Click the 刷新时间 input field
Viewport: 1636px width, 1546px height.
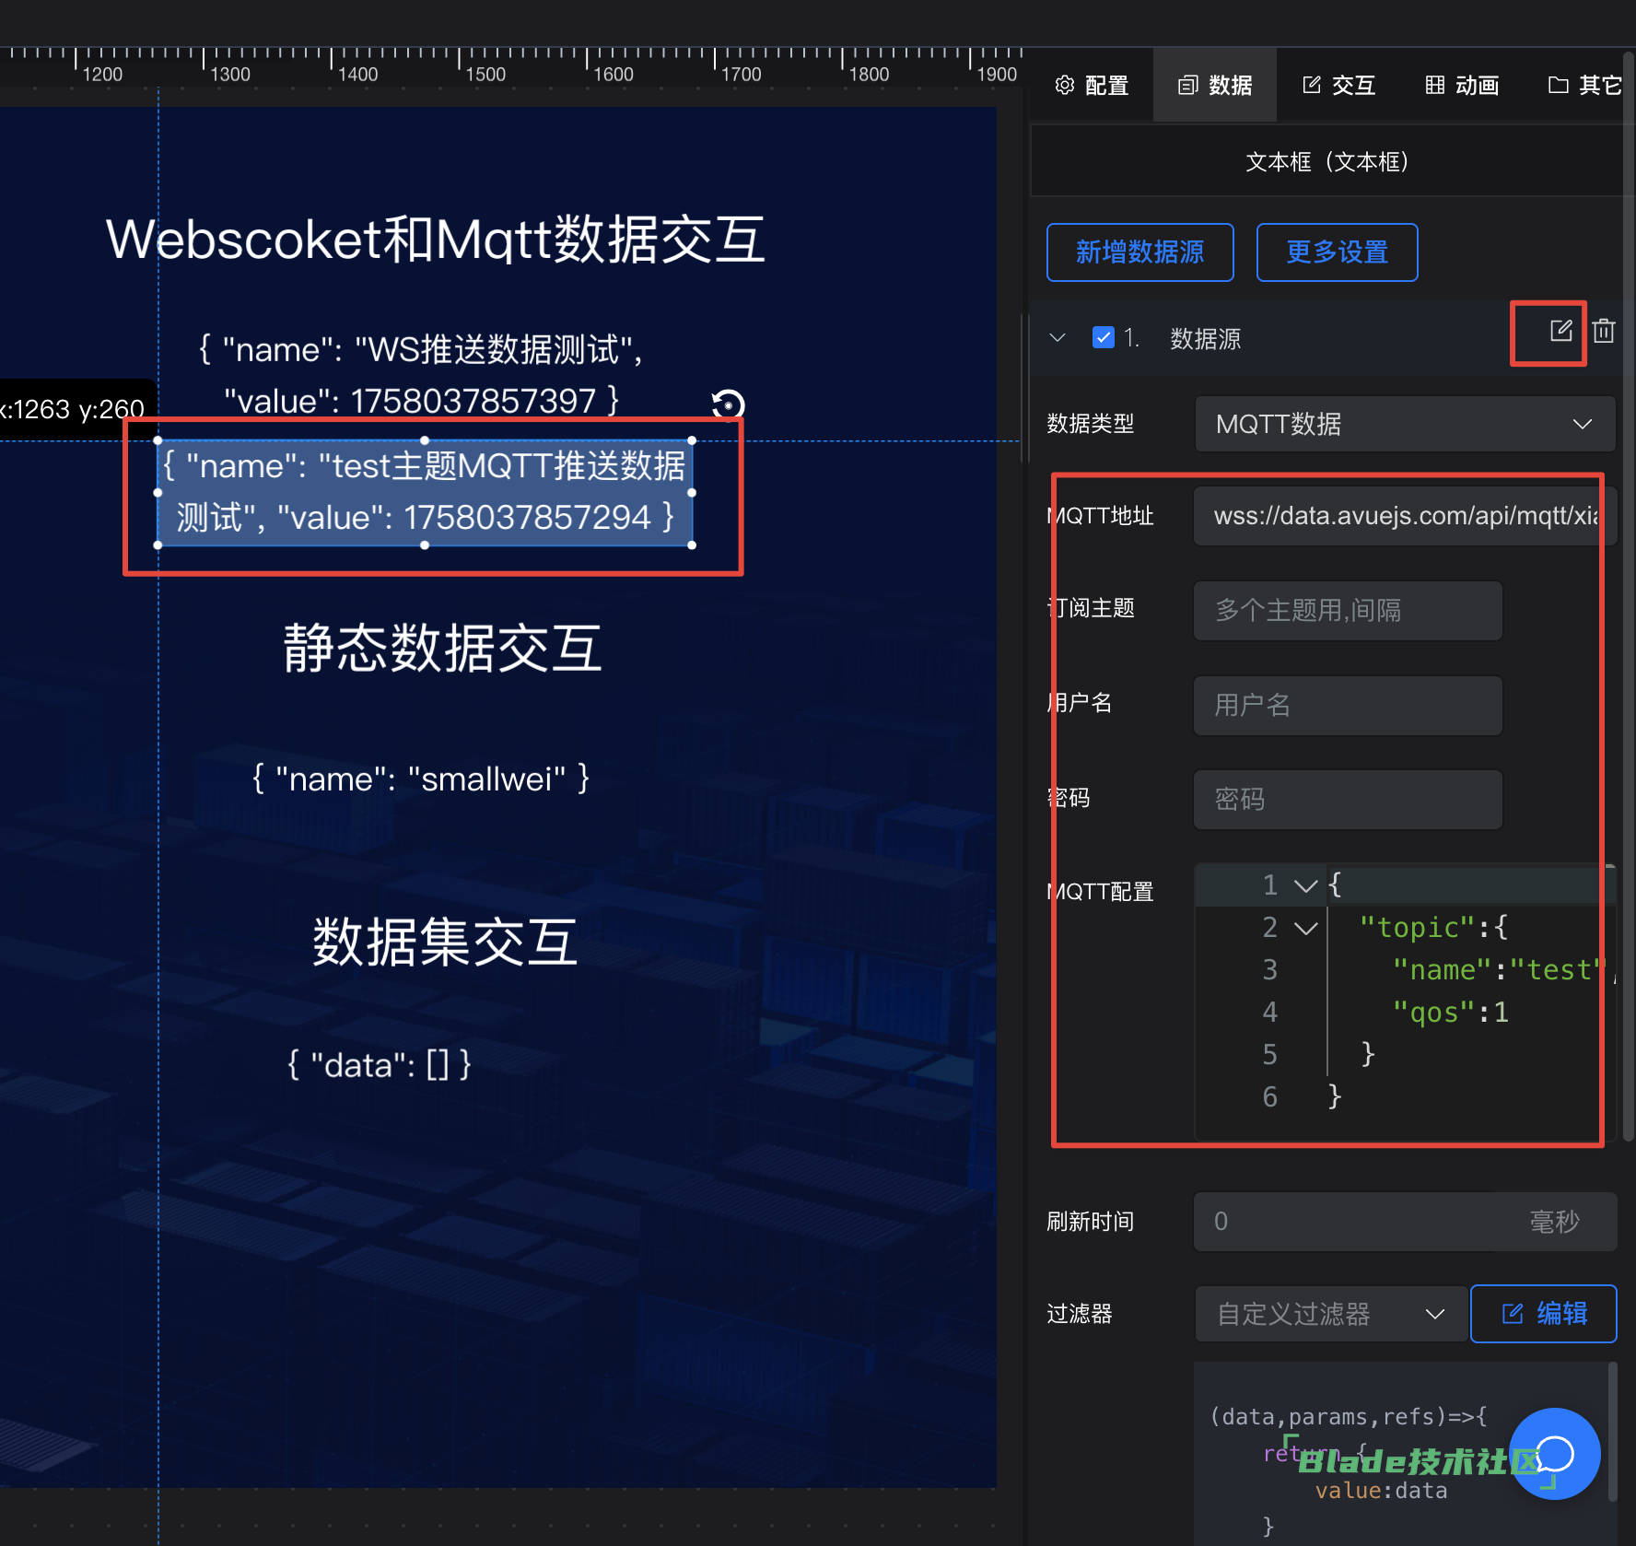point(1405,1222)
